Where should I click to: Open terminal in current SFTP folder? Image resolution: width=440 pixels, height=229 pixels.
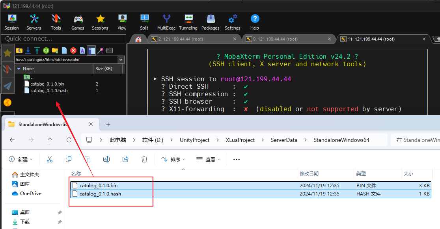pyautogui.click(x=110, y=50)
